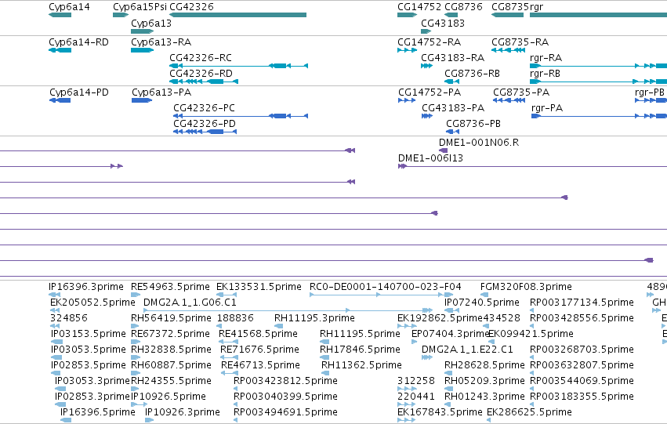Image resolution: width=667 pixels, height=424 pixels.
Task: Select the EK205052.5prime EST label
Action: [x=92, y=303]
